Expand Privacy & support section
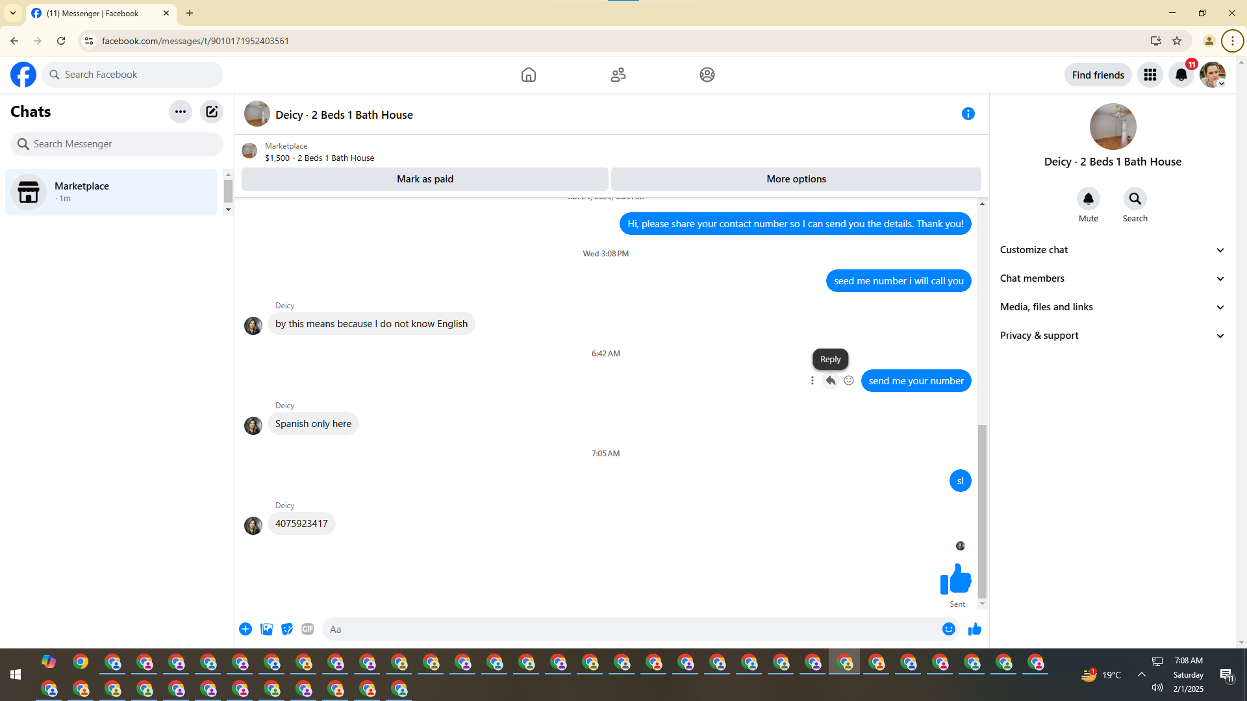Screen dimensions: 1247x701 click(x=1112, y=336)
